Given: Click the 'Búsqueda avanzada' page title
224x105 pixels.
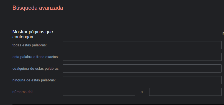Looking at the screenshot, I should (x=38, y=8).
